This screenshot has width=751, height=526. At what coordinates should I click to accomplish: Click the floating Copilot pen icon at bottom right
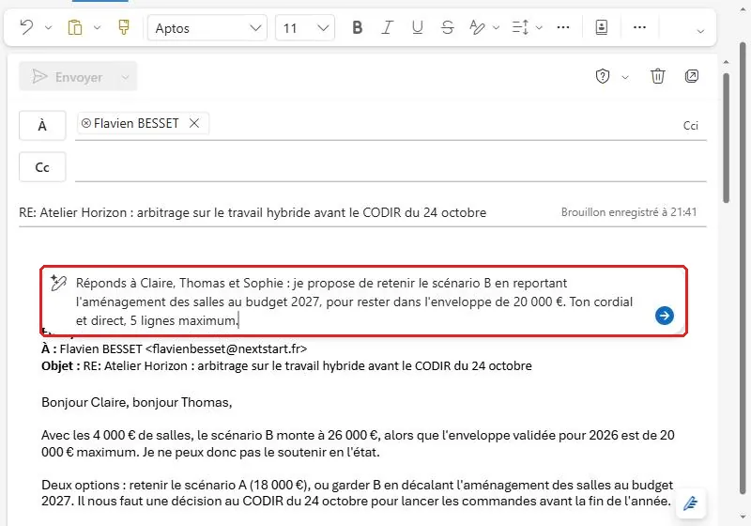point(690,503)
